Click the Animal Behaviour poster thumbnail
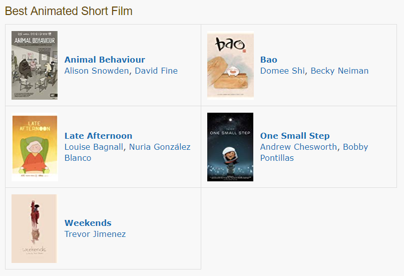Screen dimensions: 404x276 (x=35, y=65)
